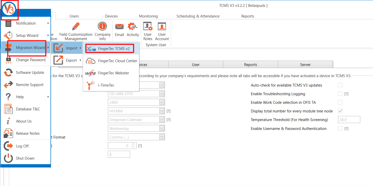Open Scheduling & Attendance ribbon tab
Image resolution: width=373 pixels, height=186 pixels.
tap(198, 16)
